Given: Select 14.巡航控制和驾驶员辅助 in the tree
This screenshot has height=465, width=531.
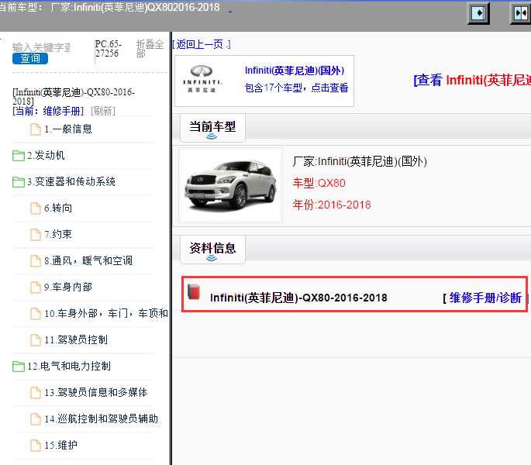Looking at the screenshot, I should click(102, 419).
